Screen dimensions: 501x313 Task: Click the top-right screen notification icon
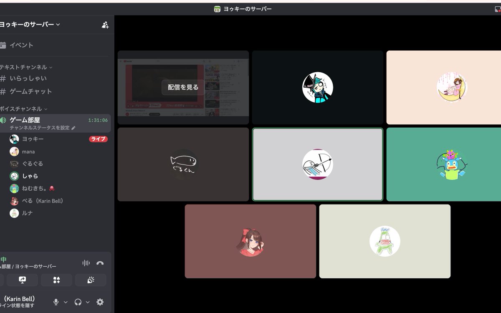click(x=498, y=9)
